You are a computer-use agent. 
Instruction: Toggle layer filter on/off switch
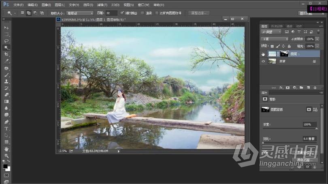point(318,32)
